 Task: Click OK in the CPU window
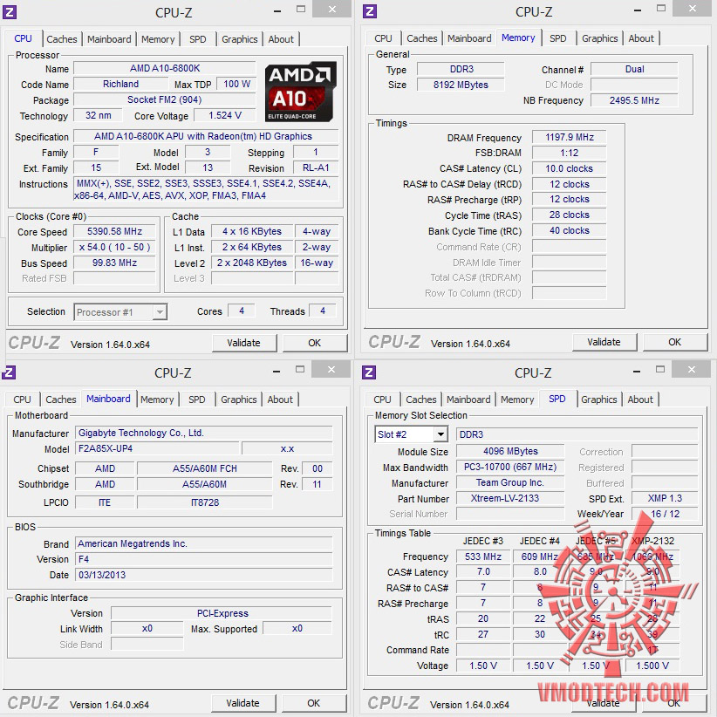tap(315, 343)
